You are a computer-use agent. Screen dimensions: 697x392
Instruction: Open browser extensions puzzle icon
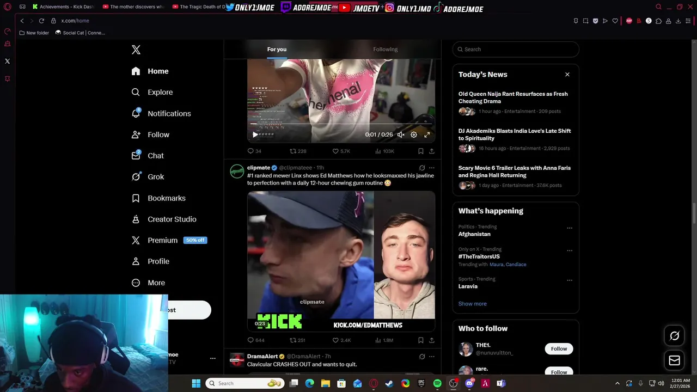coord(658,21)
